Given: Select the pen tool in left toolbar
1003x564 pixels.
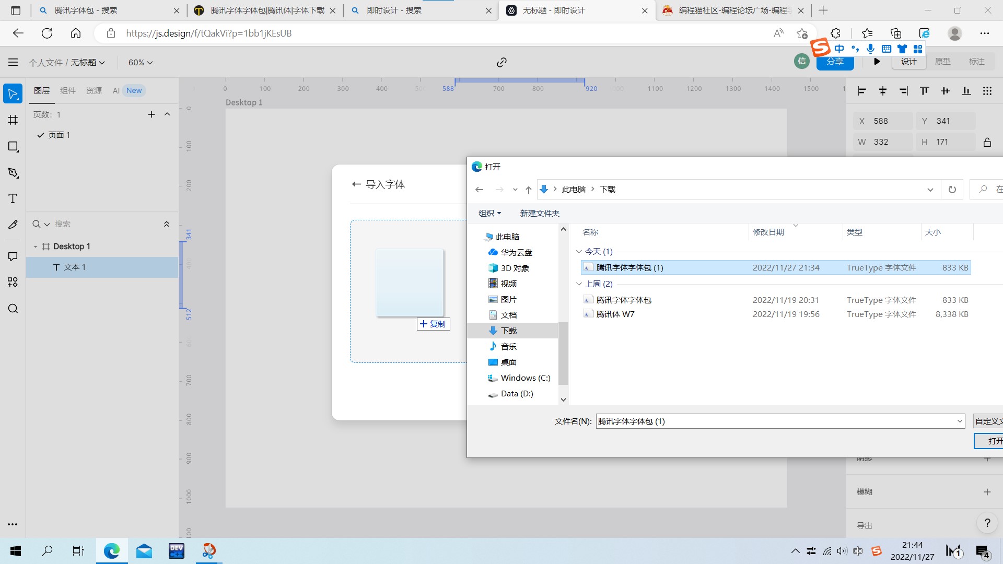Looking at the screenshot, I should point(13,173).
